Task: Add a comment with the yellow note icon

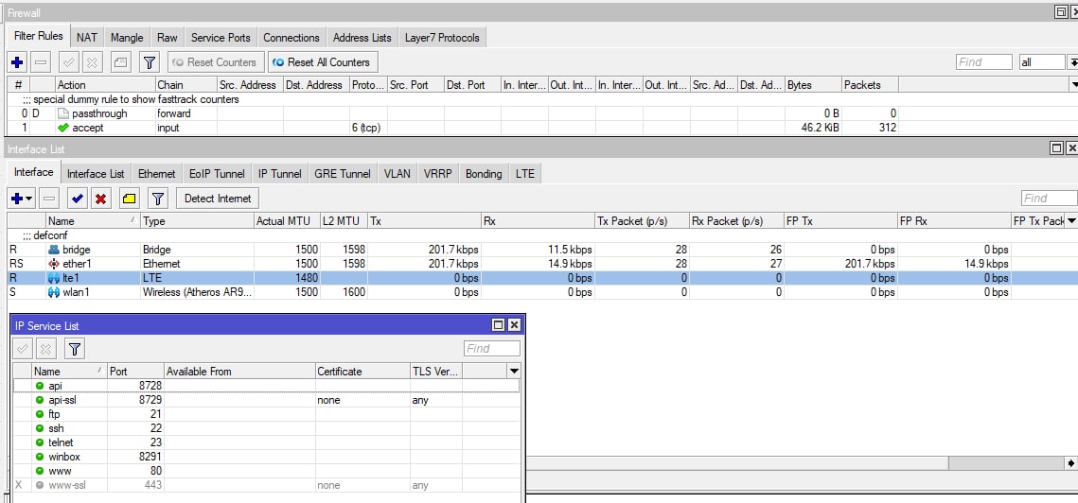Action: [130, 199]
